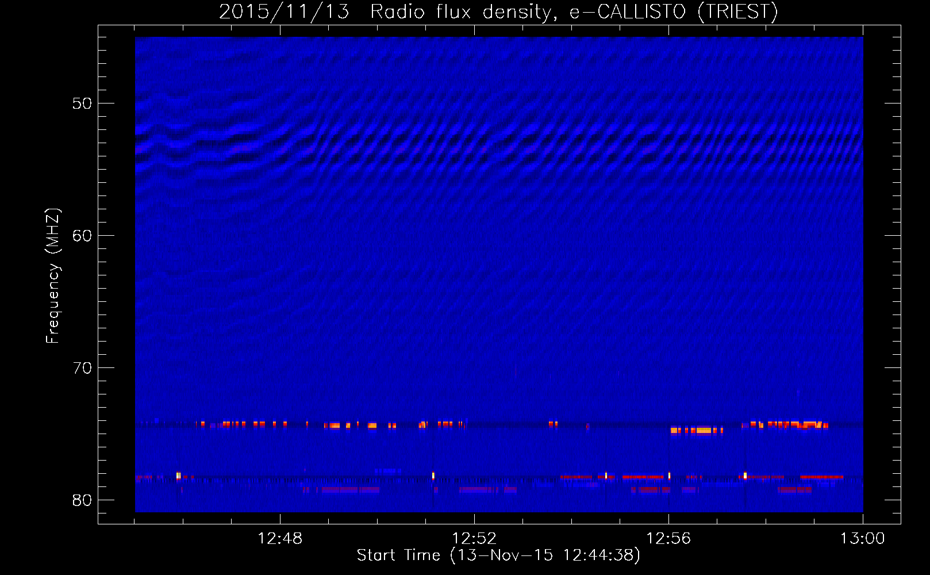
Task: Click the 12:48 time tick label
Action: (280, 539)
